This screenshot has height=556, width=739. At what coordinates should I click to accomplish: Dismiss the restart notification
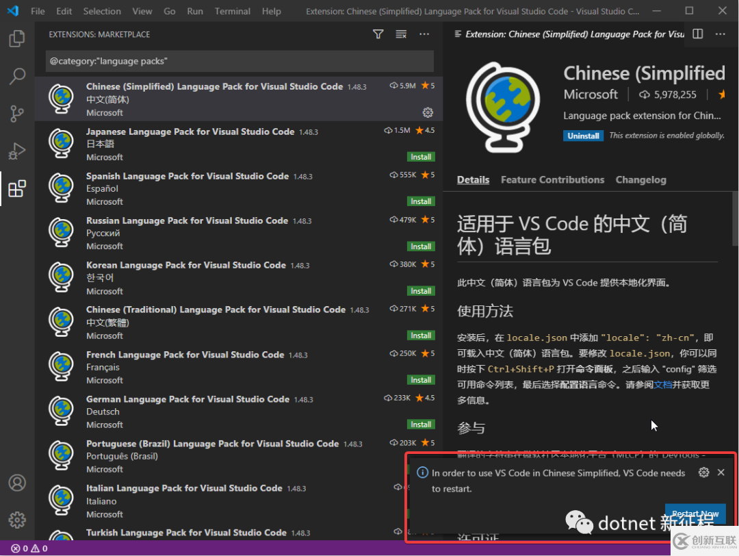click(721, 472)
